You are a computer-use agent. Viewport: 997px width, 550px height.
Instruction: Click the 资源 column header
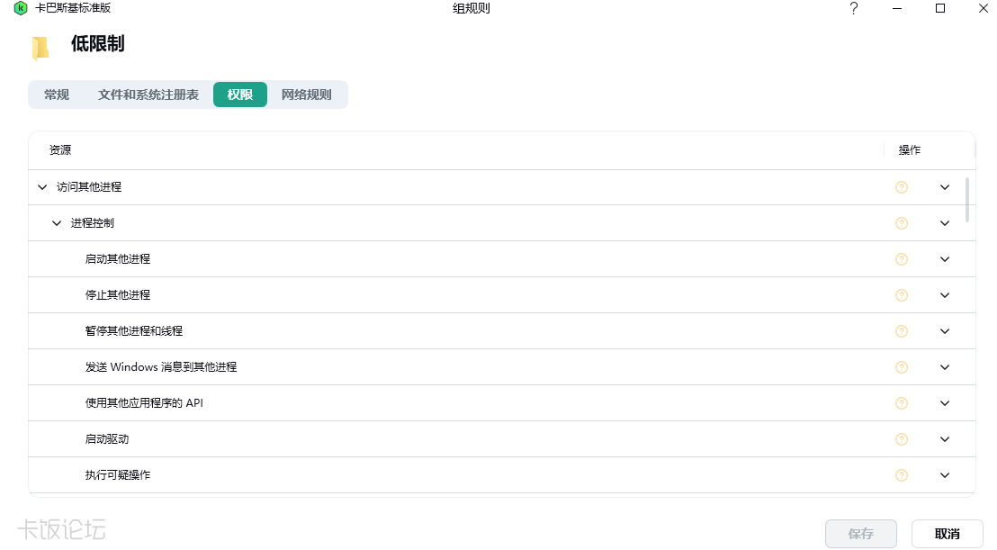pos(60,150)
